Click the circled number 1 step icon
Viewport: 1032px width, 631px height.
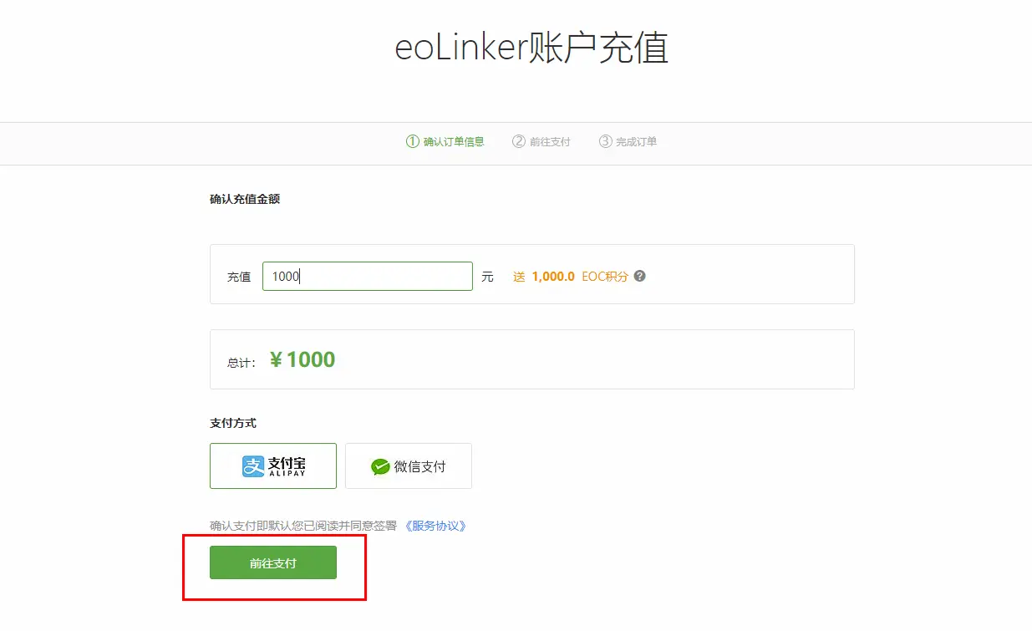point(412,141)
